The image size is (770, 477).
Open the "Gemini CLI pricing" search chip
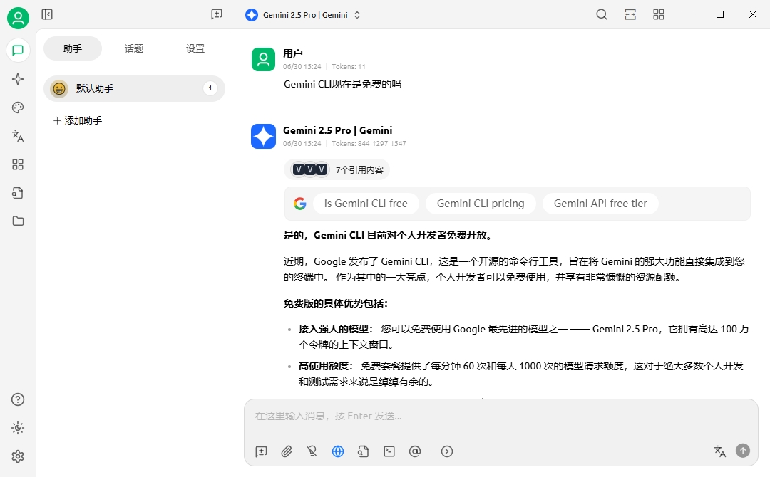pyautogui.click(x=481, y=204)
